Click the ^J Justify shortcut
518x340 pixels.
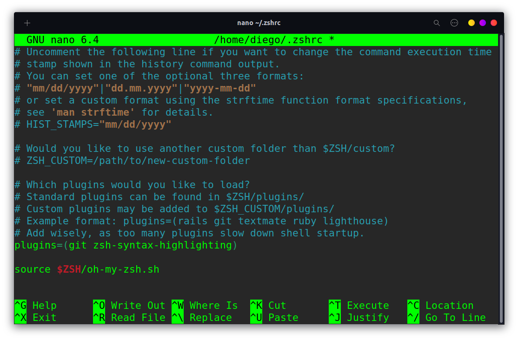pyautogui.click(x=359, y=318)
